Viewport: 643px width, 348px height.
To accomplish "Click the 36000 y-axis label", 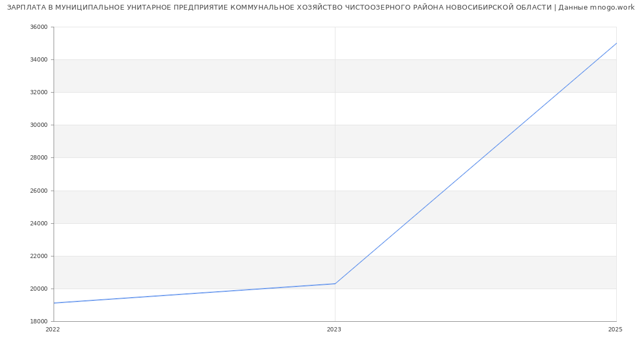I will tap(39, 27).
